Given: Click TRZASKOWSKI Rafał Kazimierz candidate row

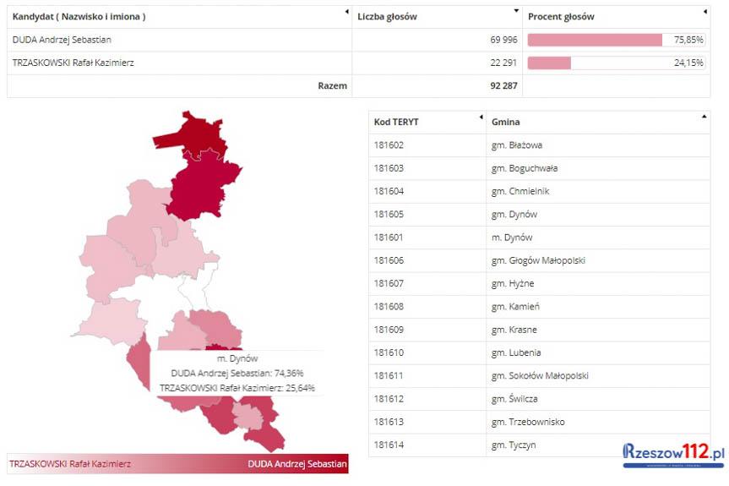Looking at the screenshot, I should tap(73, 63).
